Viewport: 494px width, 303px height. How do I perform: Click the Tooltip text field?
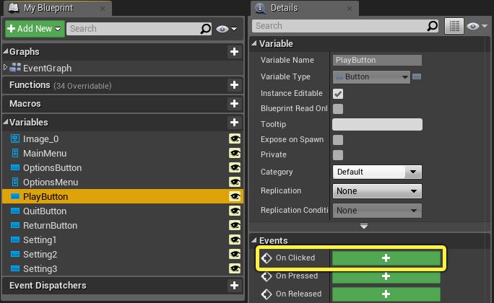[377, 124]
